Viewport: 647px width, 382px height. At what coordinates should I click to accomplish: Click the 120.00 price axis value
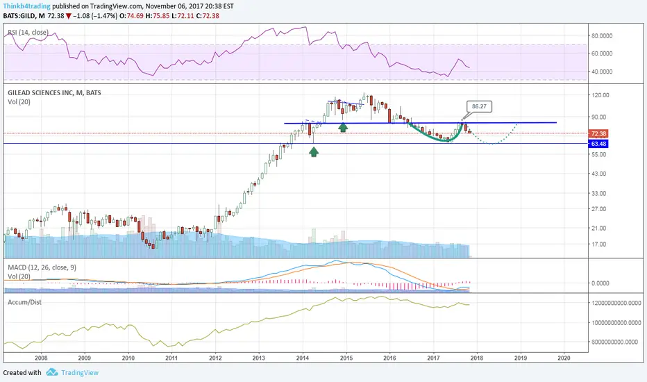(x=600, y=95)
